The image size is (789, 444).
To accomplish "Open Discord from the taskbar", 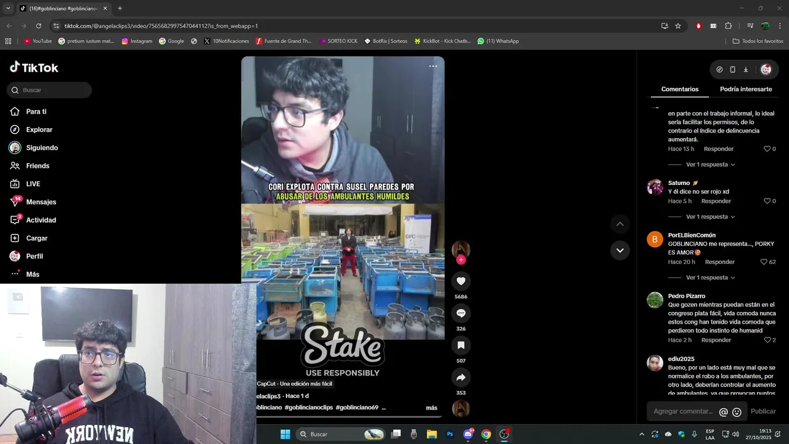I will (x=468, y=434).
